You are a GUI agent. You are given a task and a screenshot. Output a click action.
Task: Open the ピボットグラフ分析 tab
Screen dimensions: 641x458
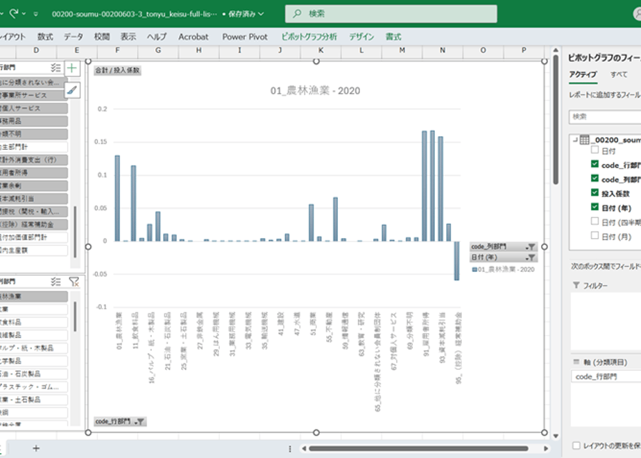click(x=309, y=37)
